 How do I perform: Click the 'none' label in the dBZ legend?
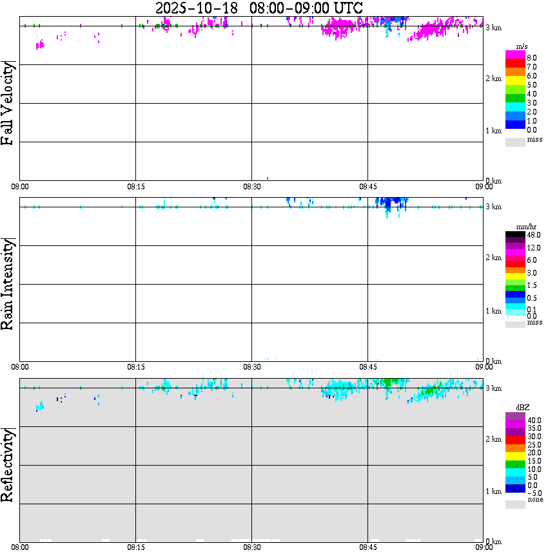pos(535,500)
